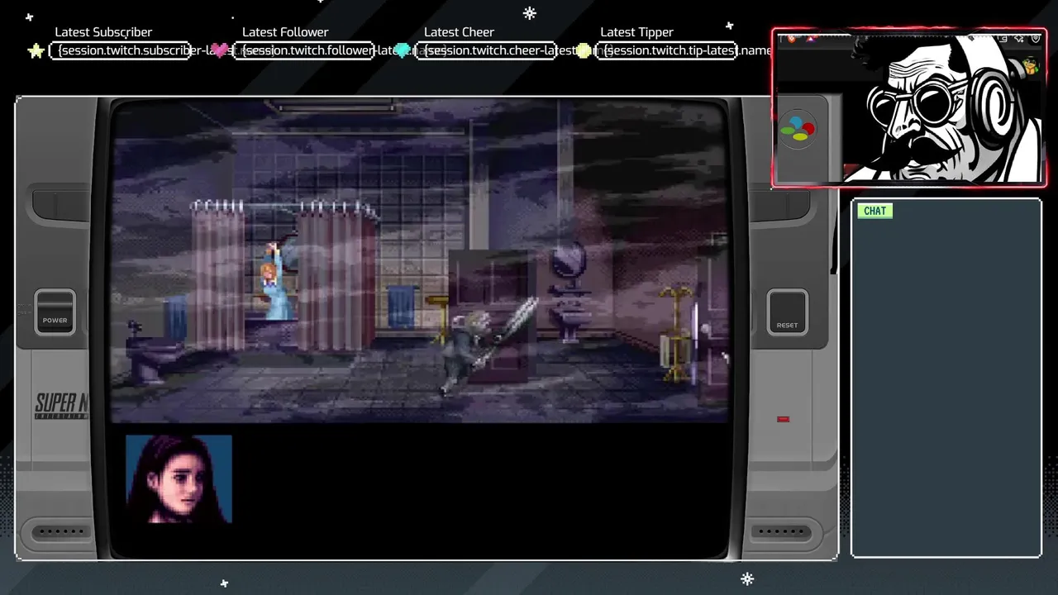Click the Super Nintendo logo on console frame
This screenshot has width=1058, height=595.
coord(61,406)
